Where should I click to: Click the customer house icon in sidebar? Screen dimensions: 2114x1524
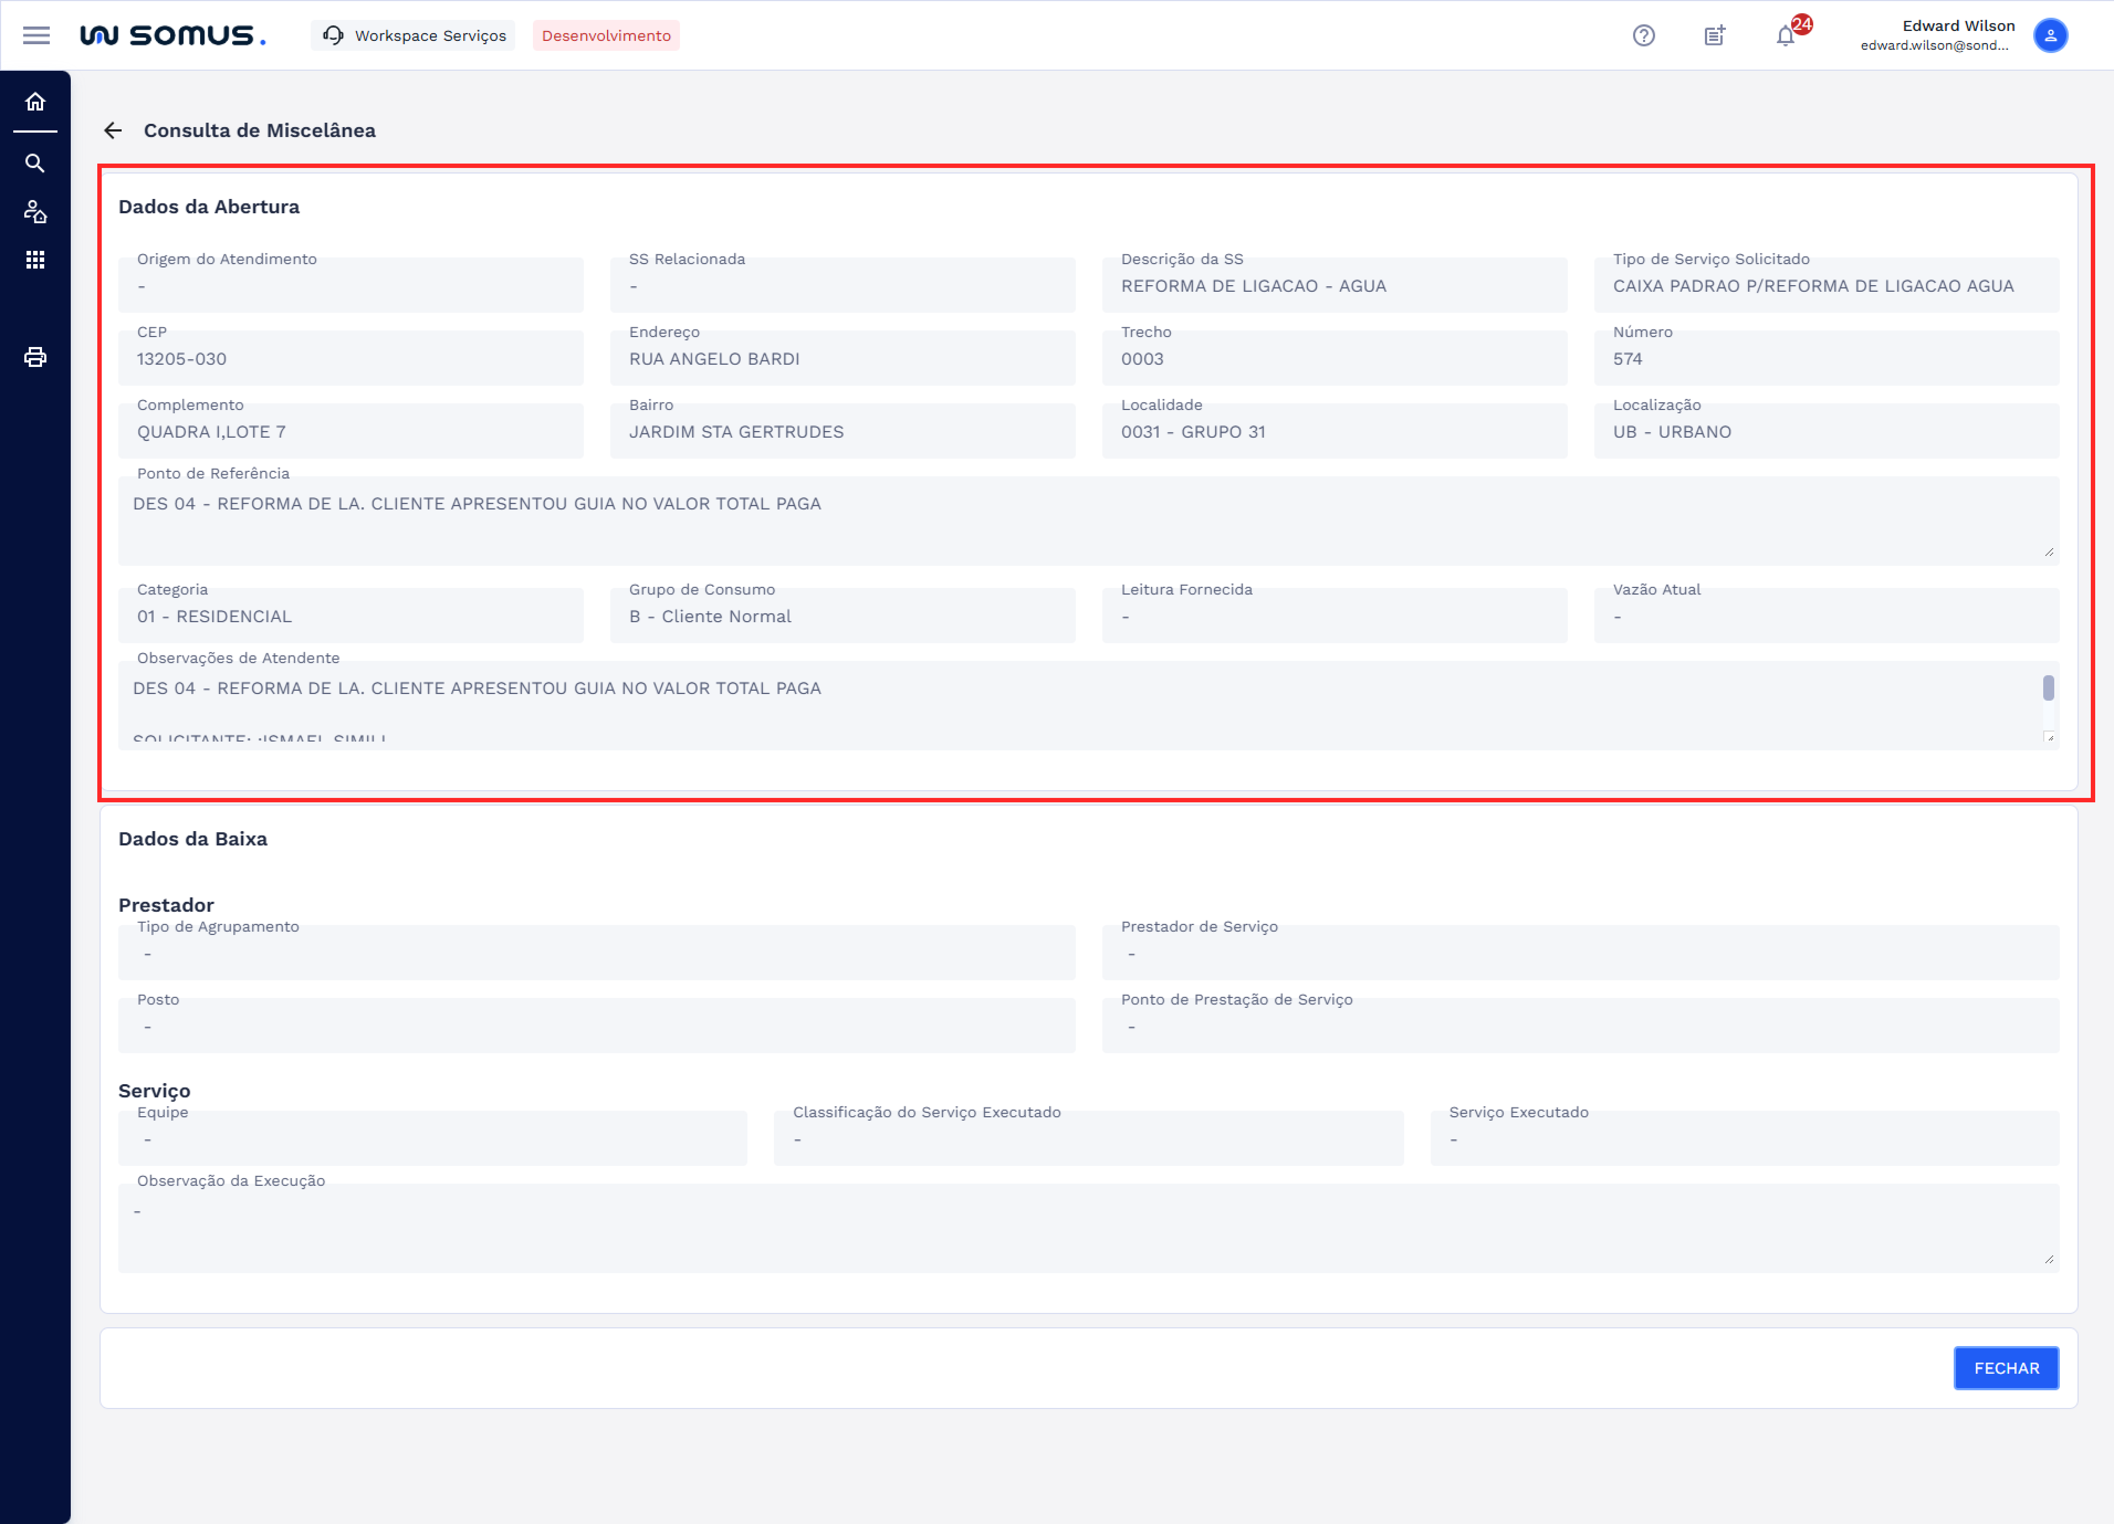click(x=35, y=212)
